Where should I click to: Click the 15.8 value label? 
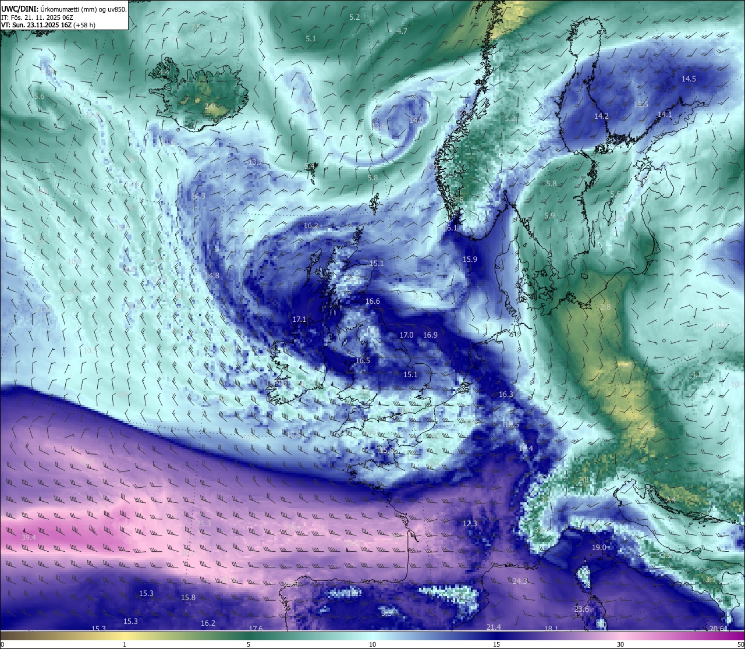click(188, 598)
